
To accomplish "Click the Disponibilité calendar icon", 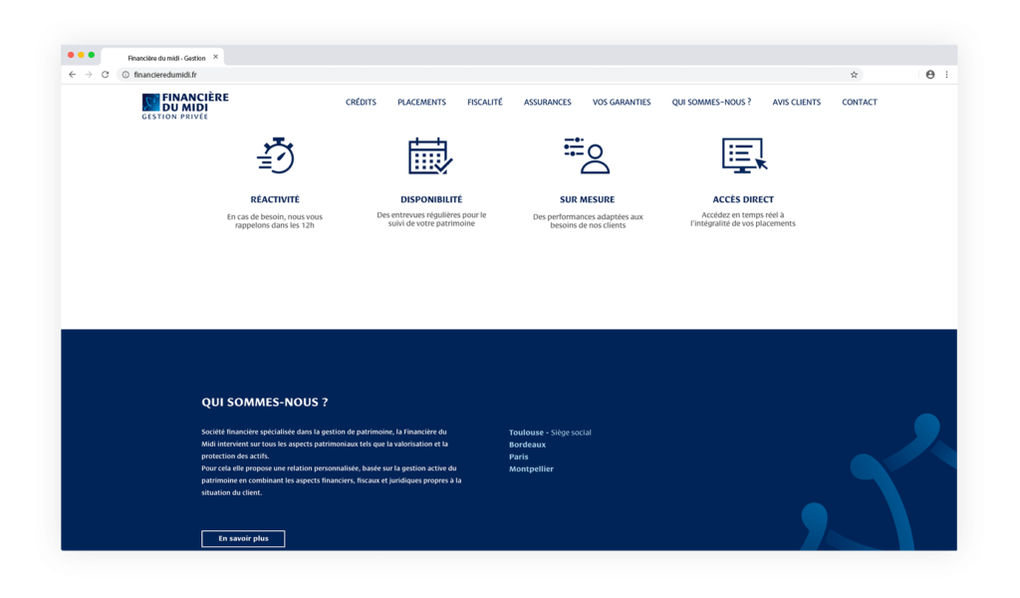I will pyautogui.click(x=430, y=156).
